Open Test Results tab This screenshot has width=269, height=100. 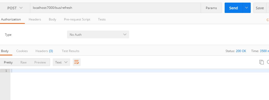[x=70, y=51]
